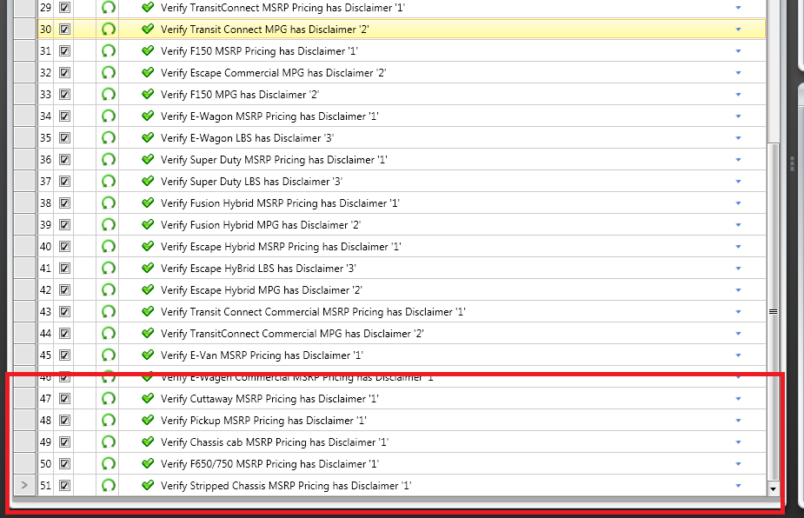Uncheck the checkbox for step 41
Viewport: 804px width, 518px height.
point(64,269)
